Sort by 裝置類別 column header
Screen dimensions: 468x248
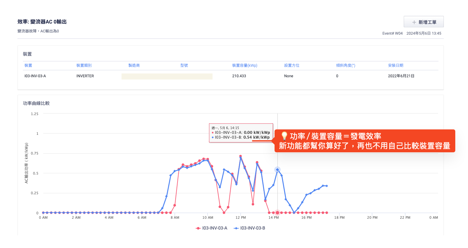[x=84, y=65]
